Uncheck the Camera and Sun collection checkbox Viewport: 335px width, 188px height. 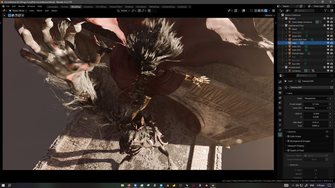pyautogui.click(x=324, y=25)
